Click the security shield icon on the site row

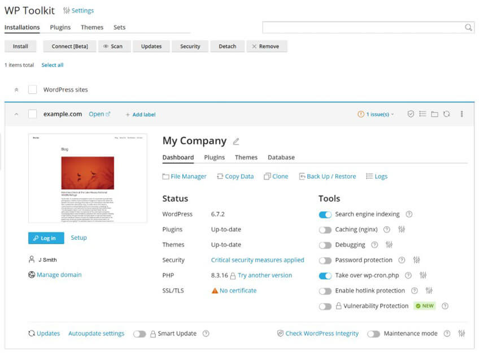[x=411, y=114]
